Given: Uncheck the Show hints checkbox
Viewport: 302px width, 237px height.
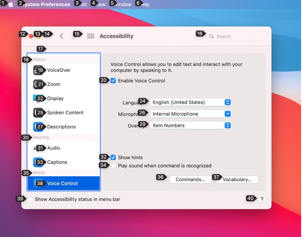Looking at the screenshot, I should (113, 157).
